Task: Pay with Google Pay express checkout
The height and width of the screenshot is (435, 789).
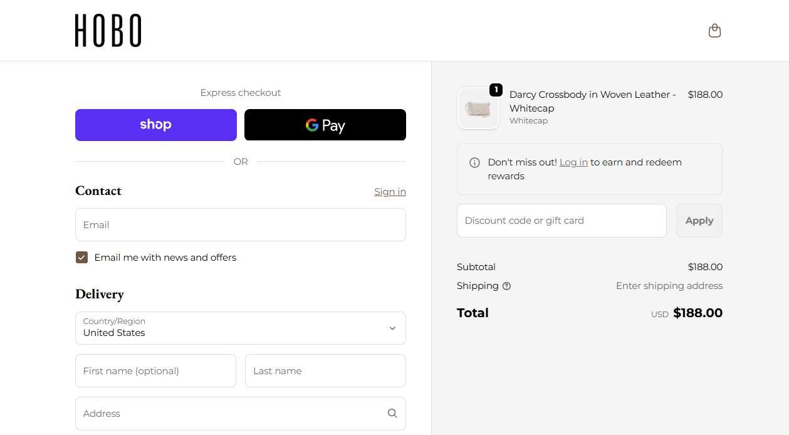Action: (x=325, y=125)
